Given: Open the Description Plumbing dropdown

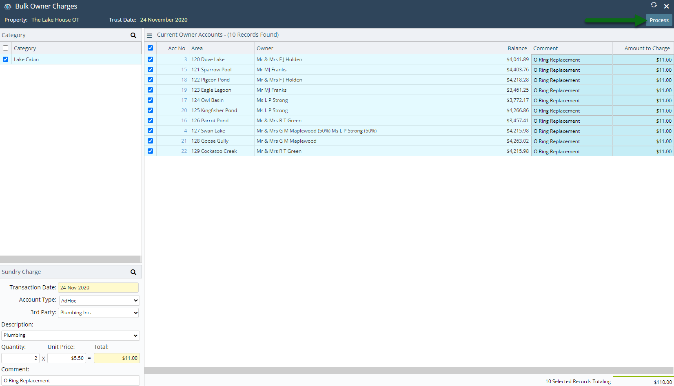Looking at the screenshot, I should pyautogui.click(x=71, y=335).
